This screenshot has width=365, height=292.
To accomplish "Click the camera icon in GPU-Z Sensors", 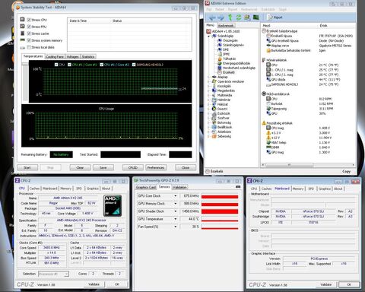I will click(238, 187).
